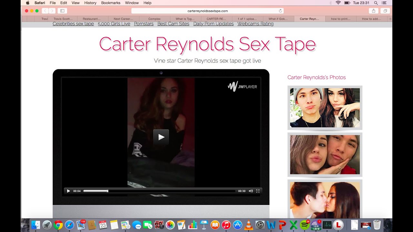Launch Google Chrome from the Dock
The height and width of the screenshot is (232, 413).
pos(58,225)
